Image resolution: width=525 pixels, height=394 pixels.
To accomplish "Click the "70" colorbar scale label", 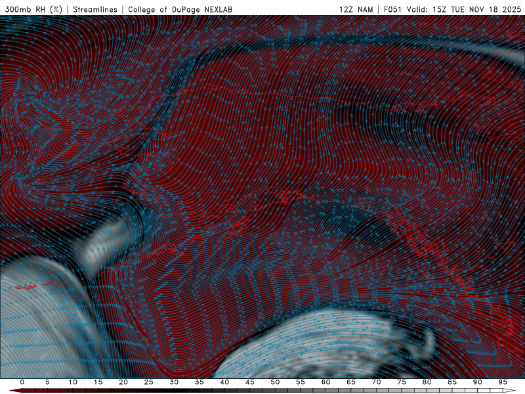I will [x=376, y=382].
